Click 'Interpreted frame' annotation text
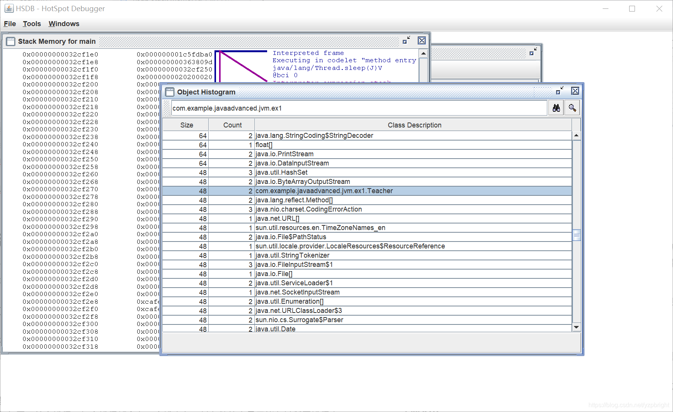This screenshot has height=412, width=673. (x=308, y=53)
